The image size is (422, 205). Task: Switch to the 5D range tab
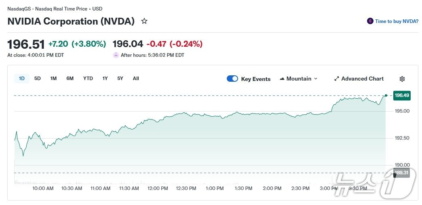click(x=38, y=79)
